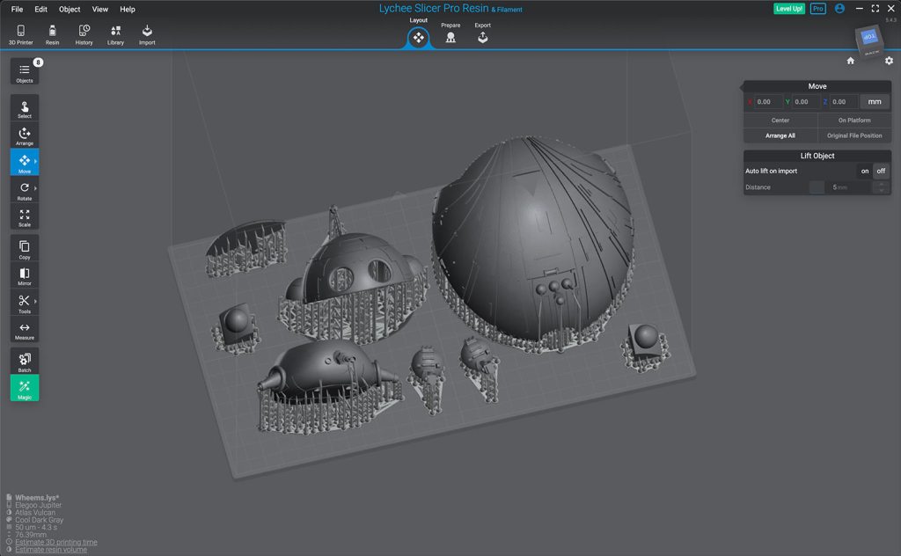901x556 pixels.
Task: Switch to the Prepare tab
Action: 450,35
